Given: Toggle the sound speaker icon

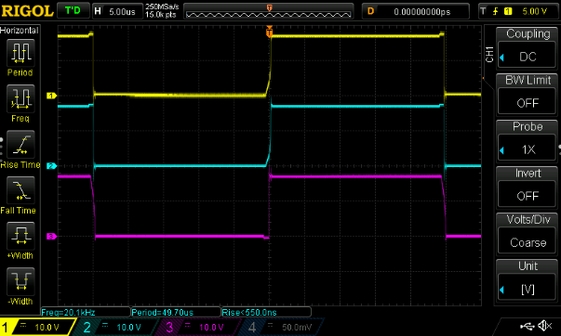Looking at the screenshot, I should click(x=545, y=326).
